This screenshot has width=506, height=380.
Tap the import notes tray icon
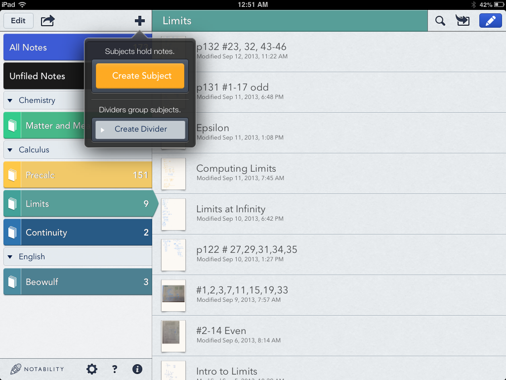(x=463, y=21)
